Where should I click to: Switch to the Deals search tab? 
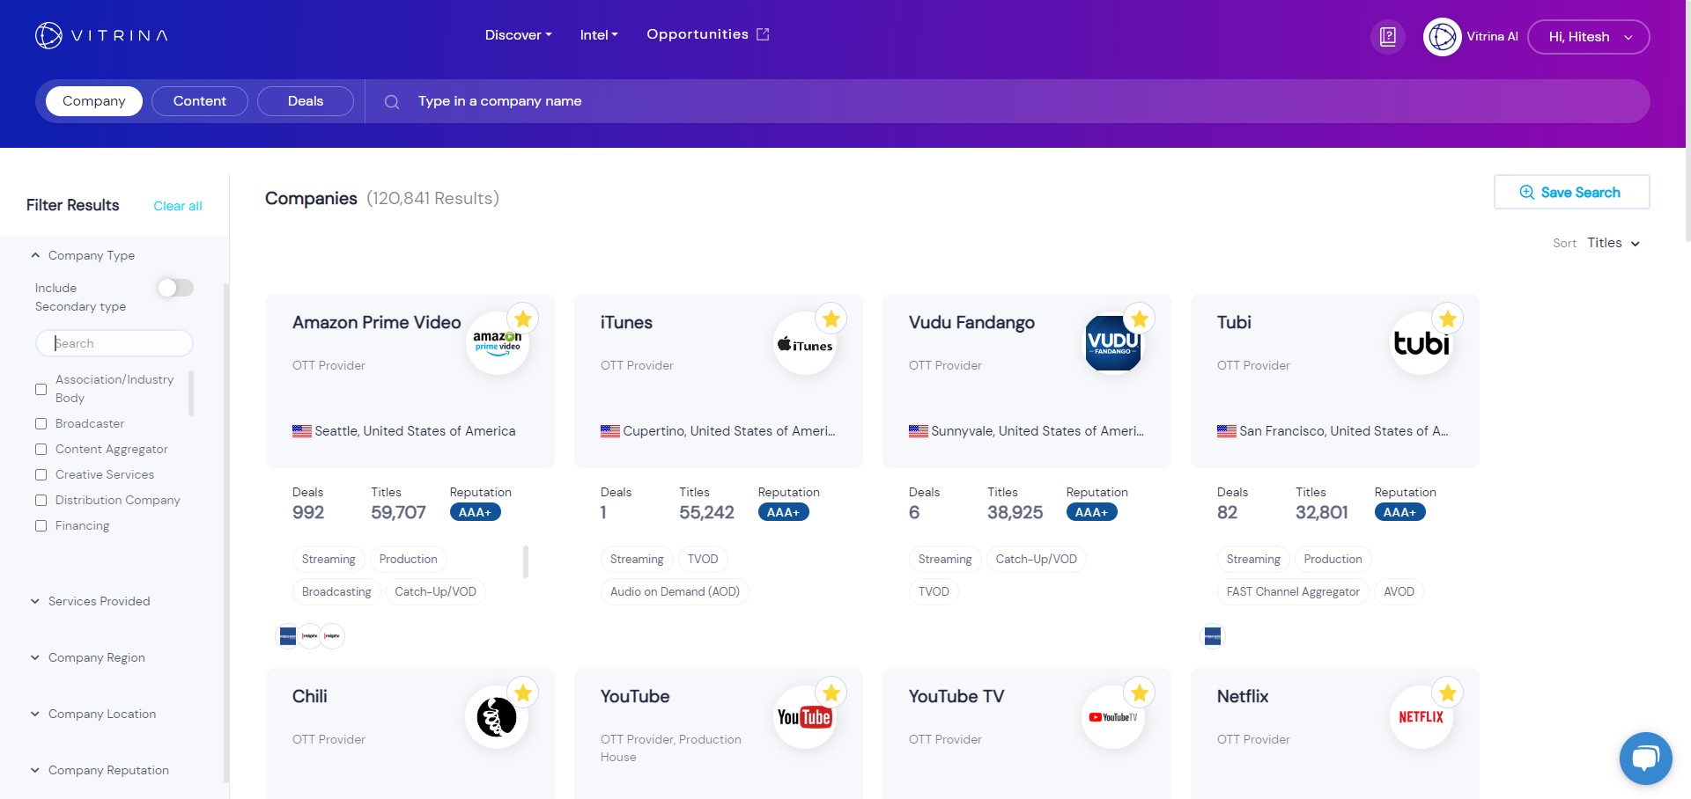click(x=306, y=101)
